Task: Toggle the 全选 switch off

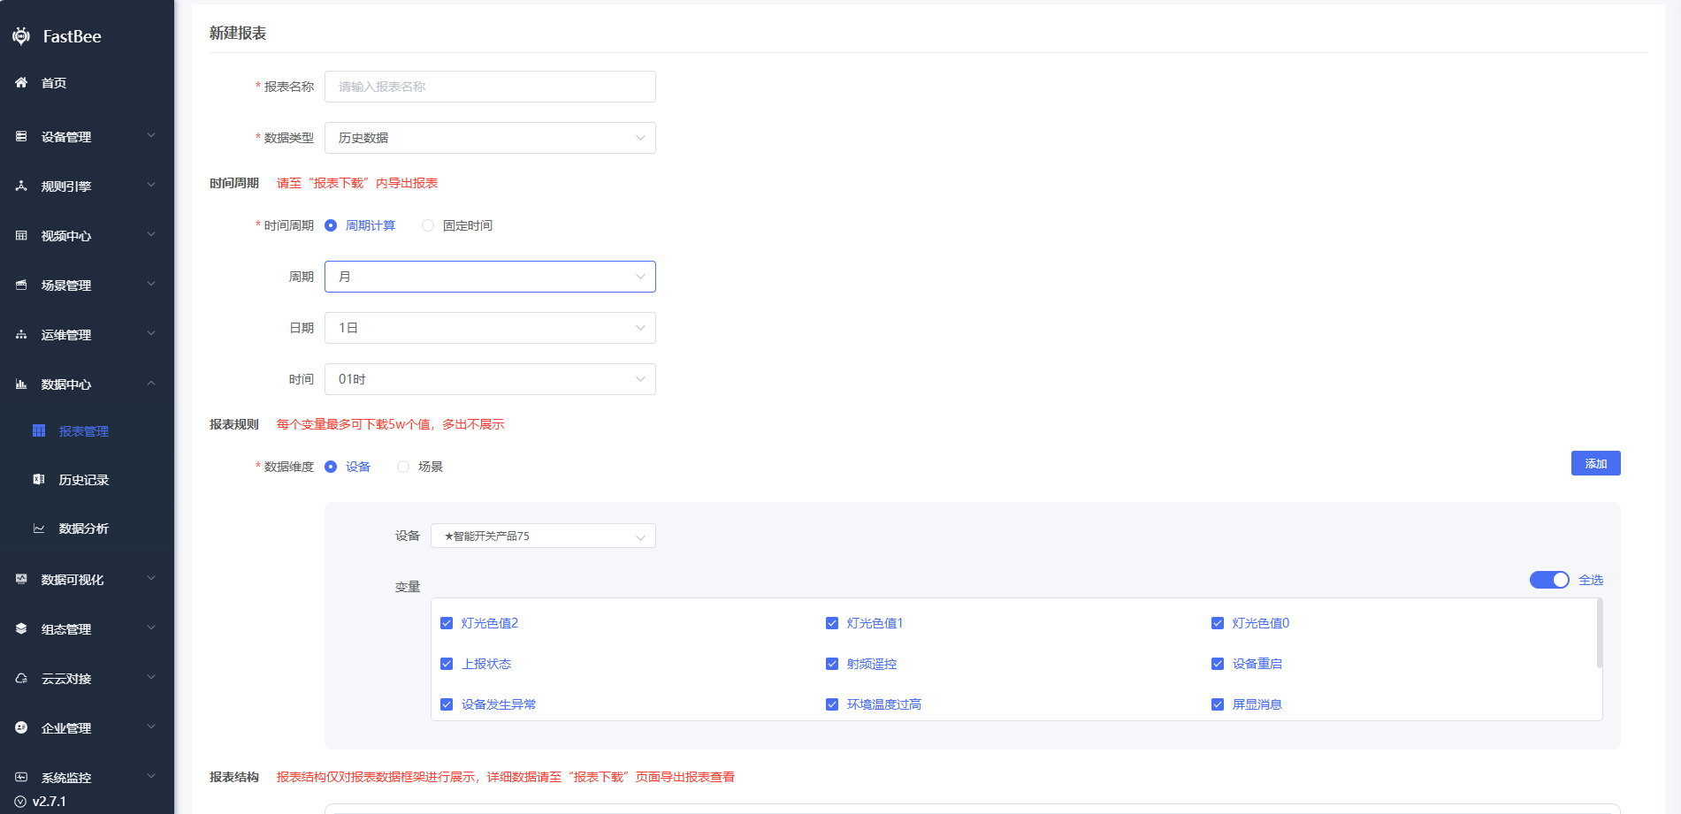Action: (x=1548, y=580)
